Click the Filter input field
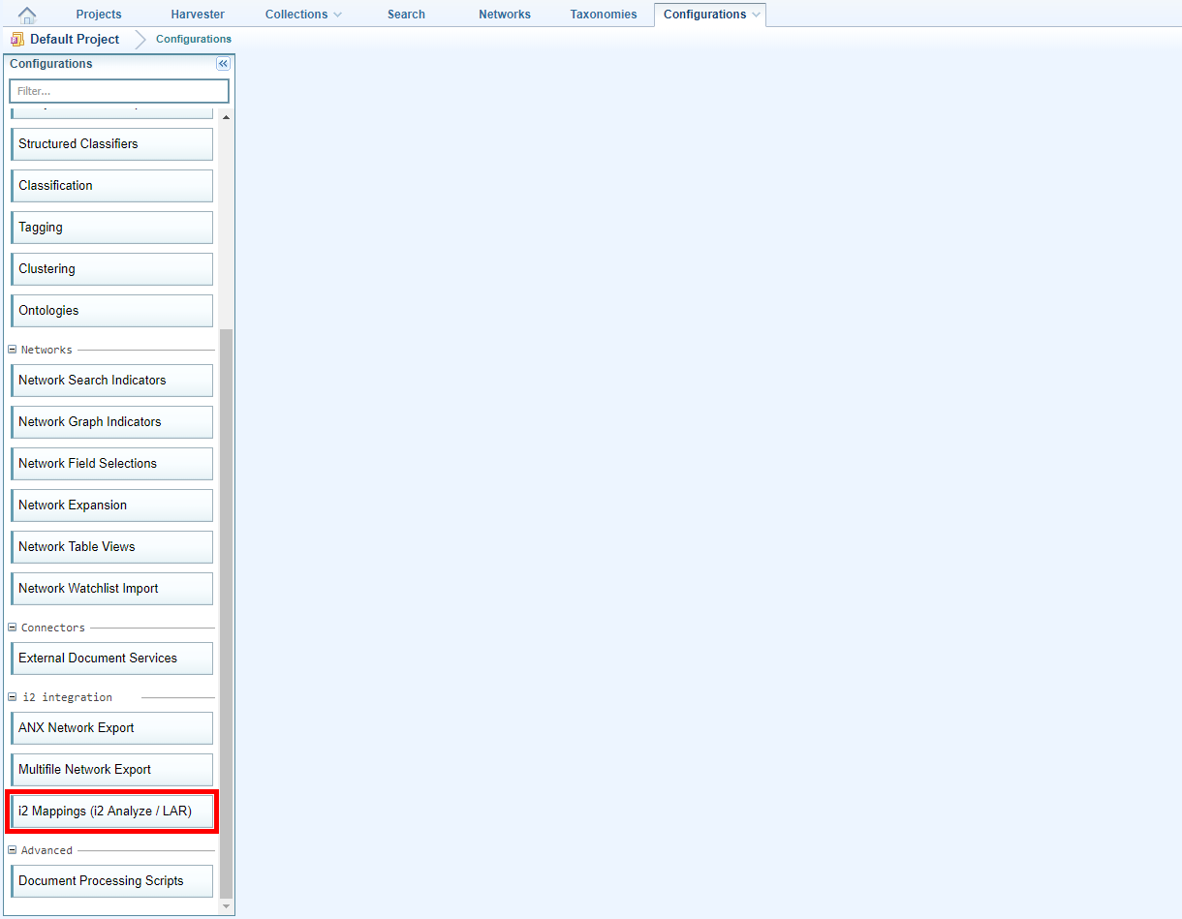Image resolution: width=1182 pixels, height=919 pixels. [x=118, y=91]
